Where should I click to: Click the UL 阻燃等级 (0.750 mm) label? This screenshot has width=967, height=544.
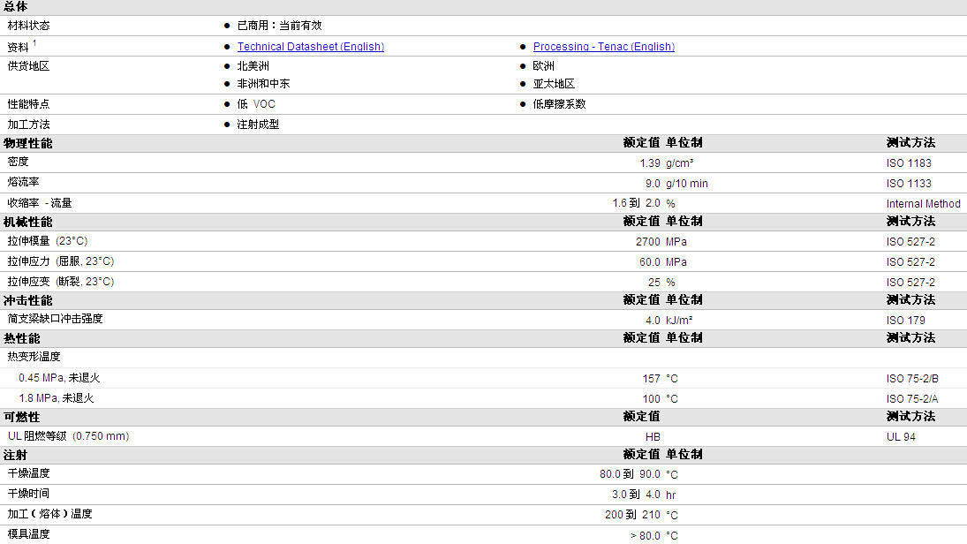click(68, 436)
